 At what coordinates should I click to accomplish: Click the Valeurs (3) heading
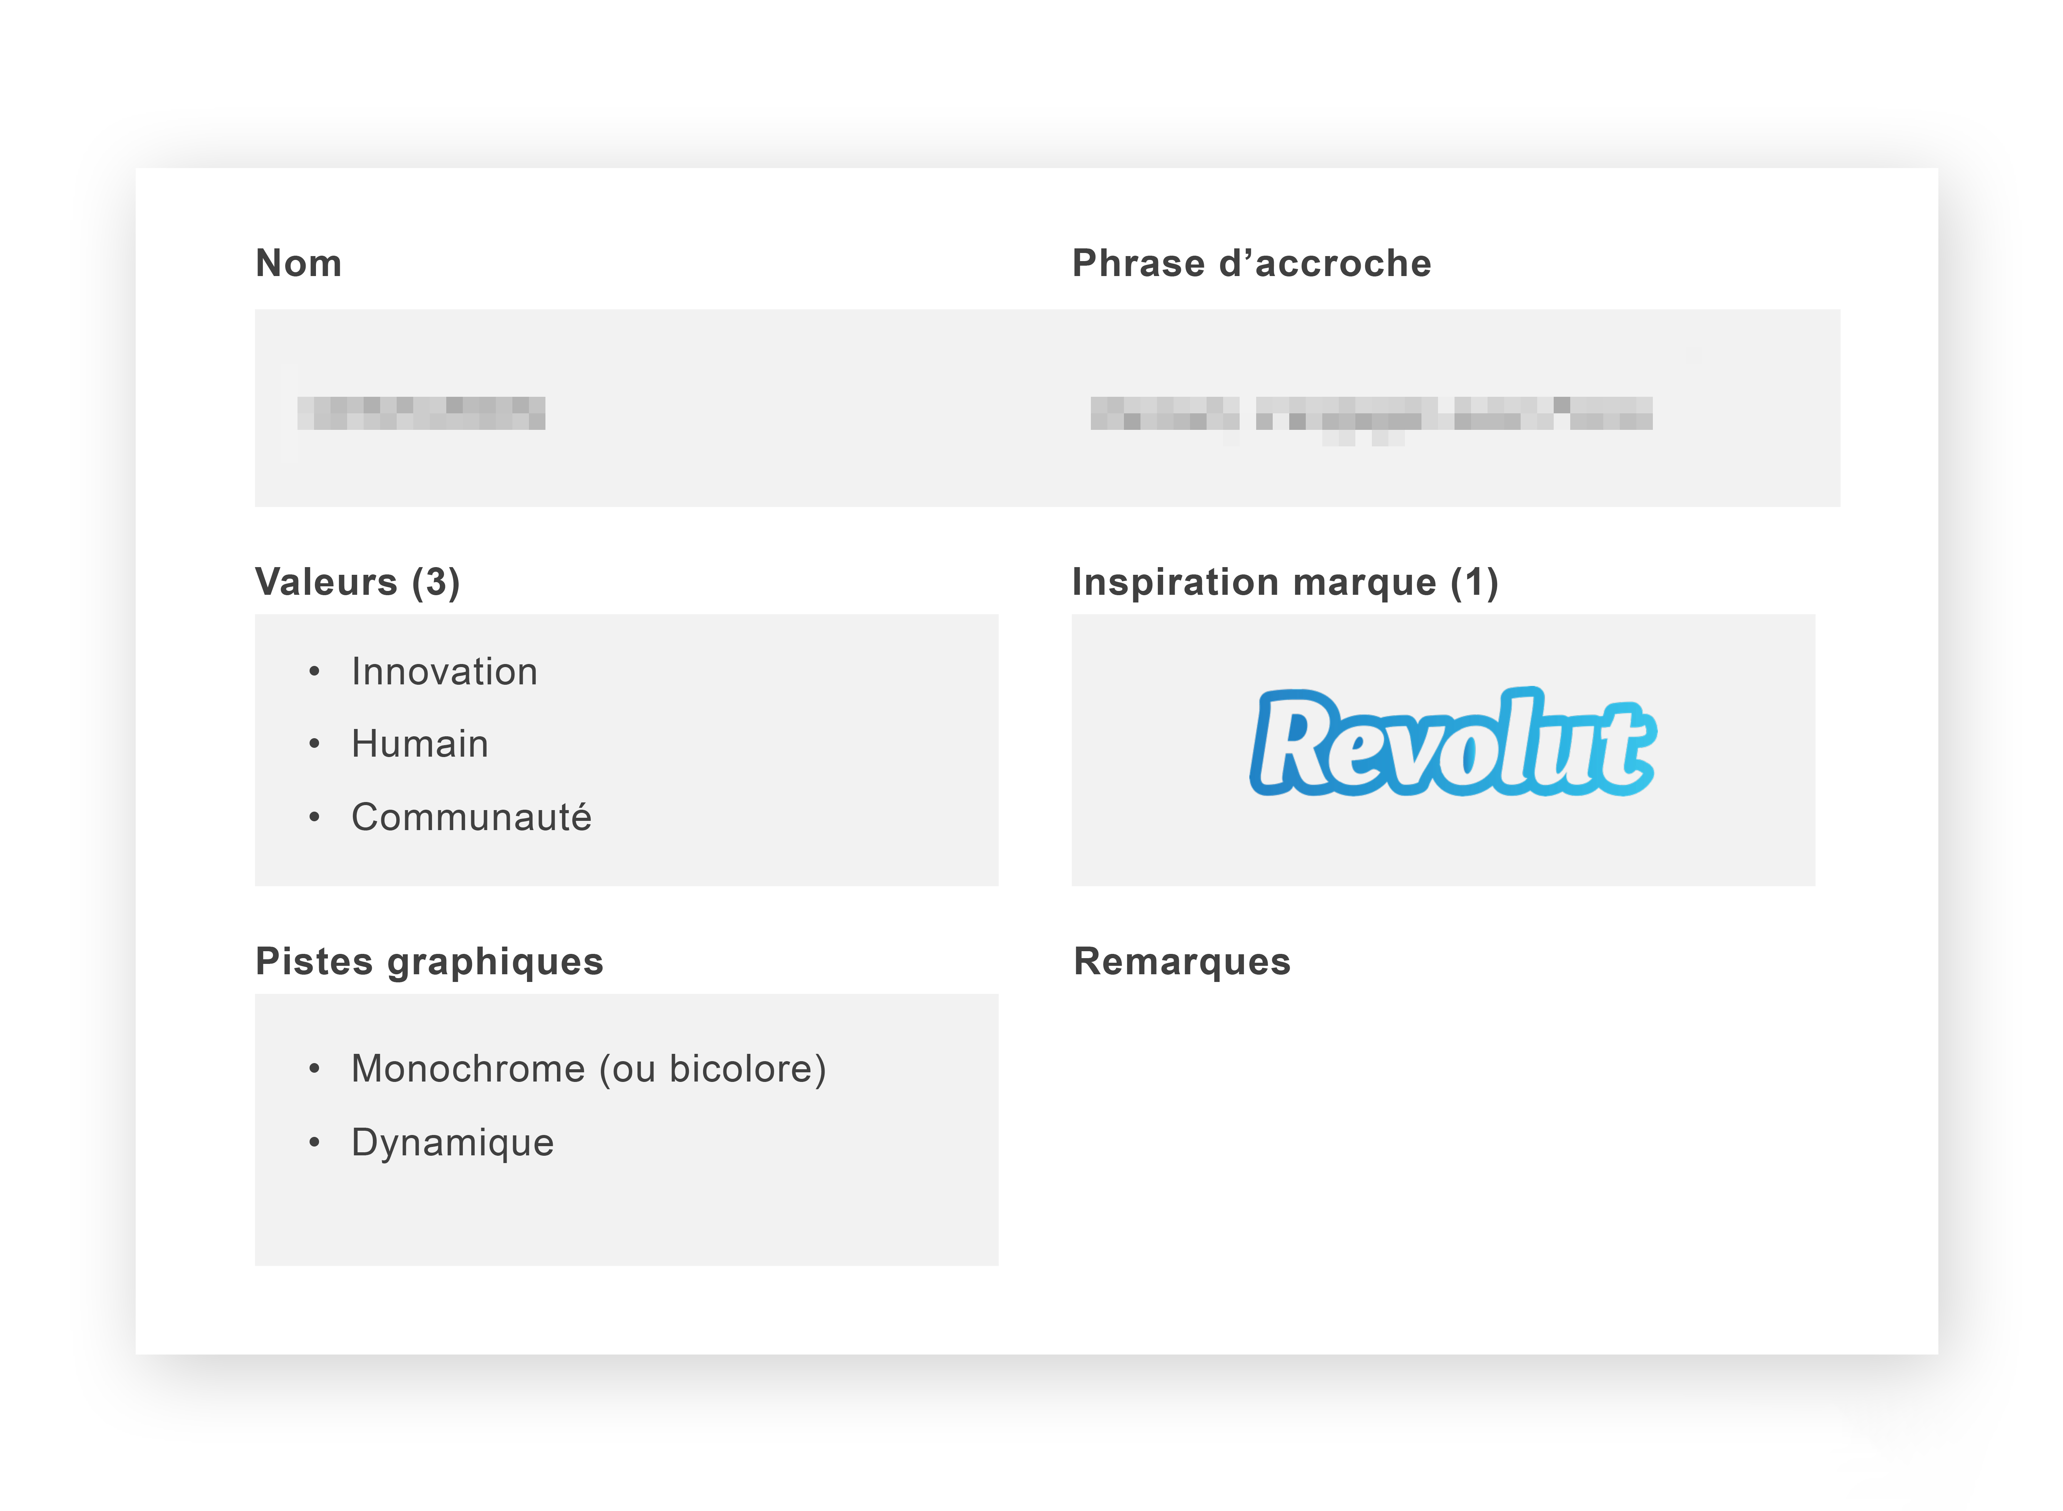pos(357,582)
